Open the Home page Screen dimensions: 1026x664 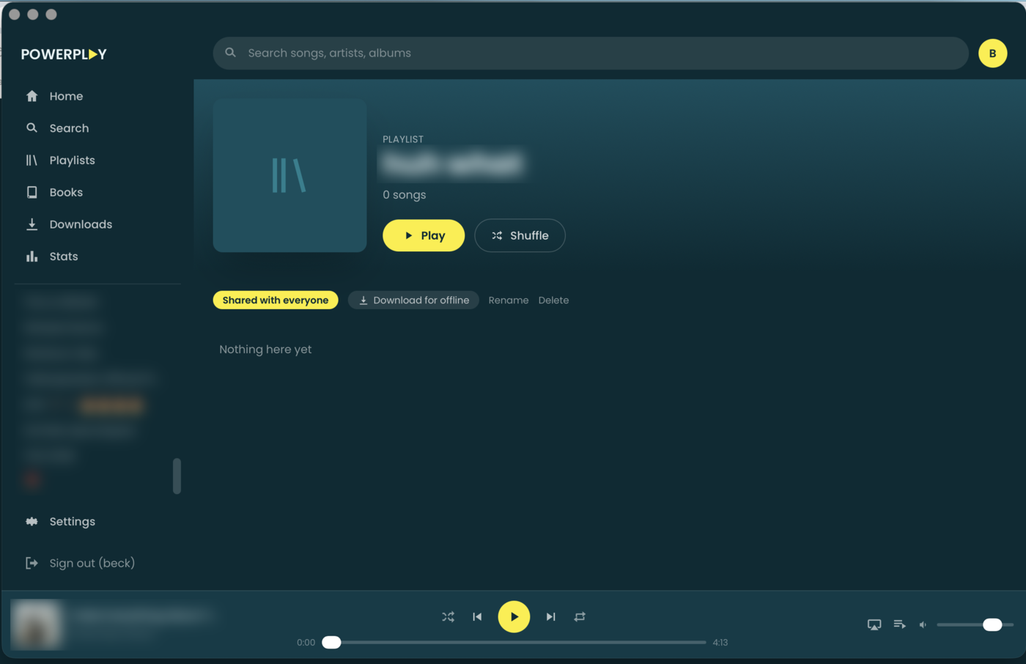(54, 96)
